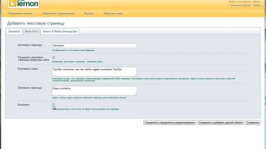The width and height of the screenshot is (266, 149).
Task: Click the Добро пожаловать, admin text
Action: click(244, 2)
